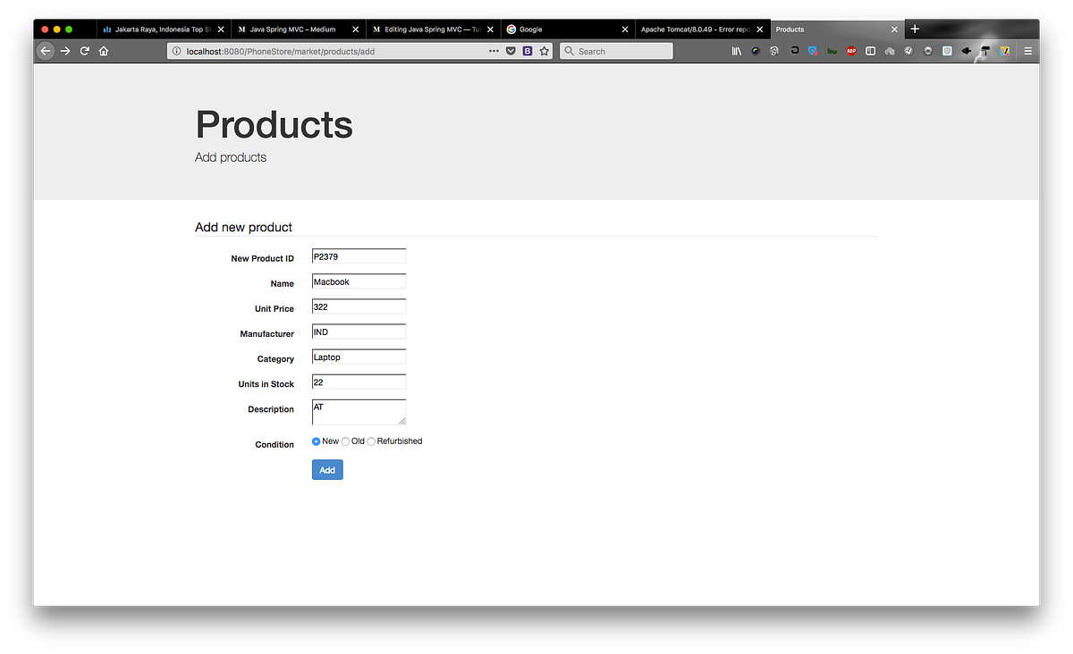Close the Google tab

point(625,29)
